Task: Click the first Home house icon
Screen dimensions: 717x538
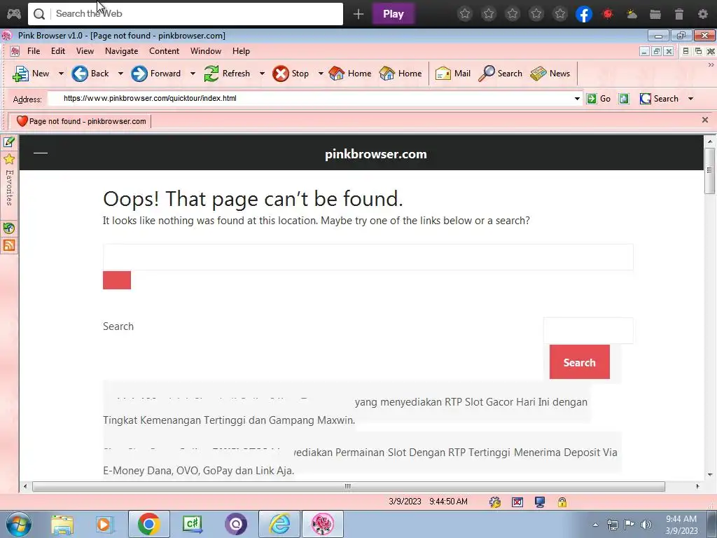Action: pyautogui.click(x=337, y=74)
